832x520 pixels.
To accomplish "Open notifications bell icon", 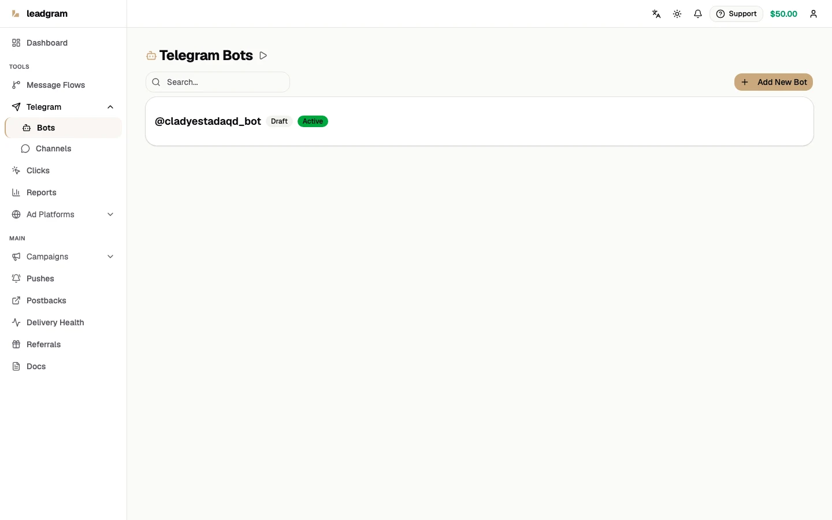I will coord(698,14).
